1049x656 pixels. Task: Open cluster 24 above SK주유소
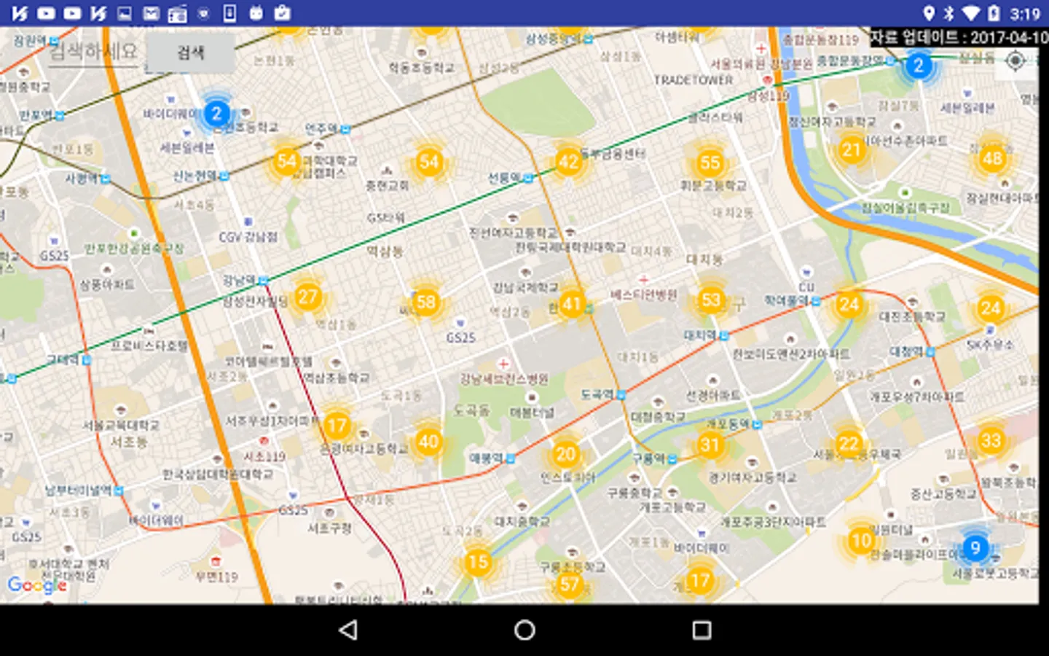[990, 308]
